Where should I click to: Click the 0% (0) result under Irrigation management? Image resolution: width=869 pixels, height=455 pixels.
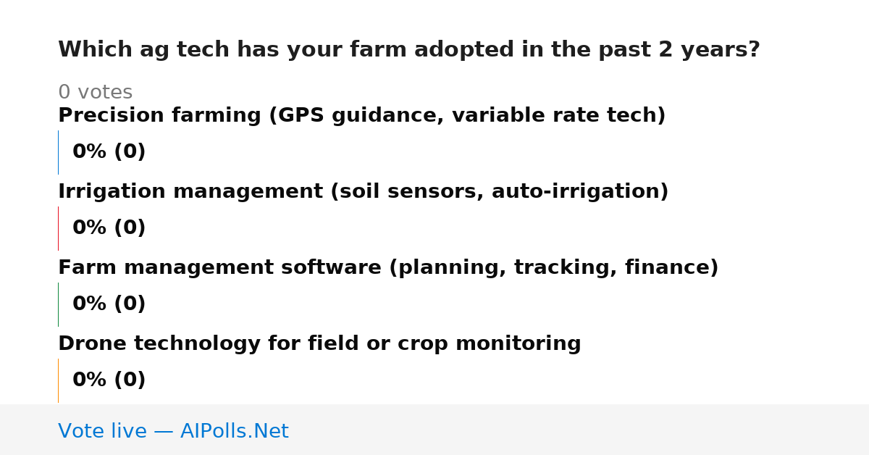click(x=109, y=228)
